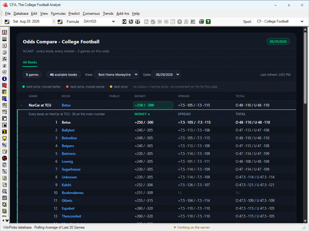
Task: Click the plus list icon in the sidebar
Action: point(5,105)
